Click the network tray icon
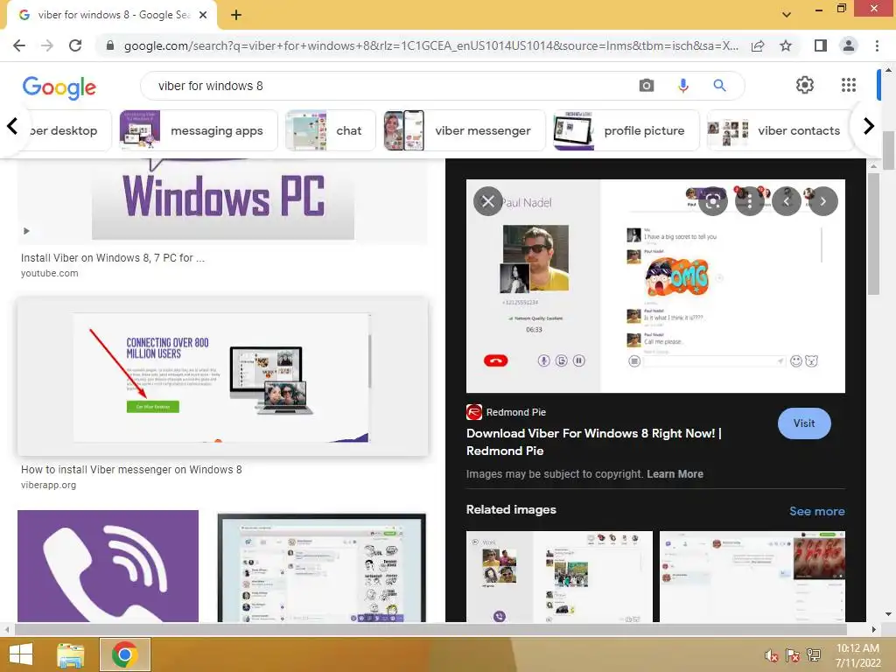 (x=814, y=654)
